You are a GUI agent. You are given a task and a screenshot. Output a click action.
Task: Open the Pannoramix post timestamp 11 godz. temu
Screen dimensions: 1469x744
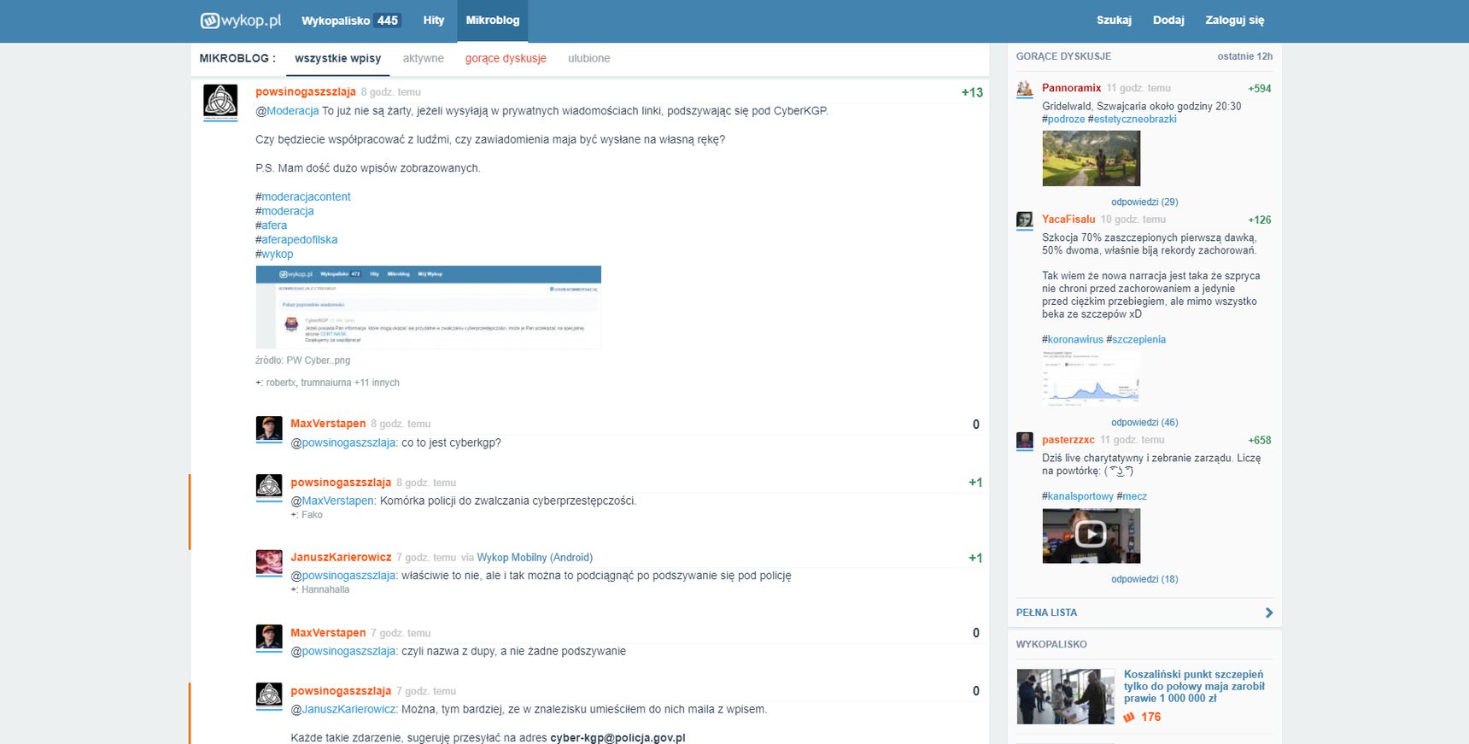pyautogui.click(x=1138, y=88)
